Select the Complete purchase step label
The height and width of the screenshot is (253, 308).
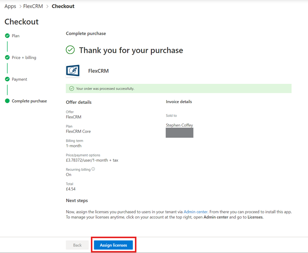(29, 101)
